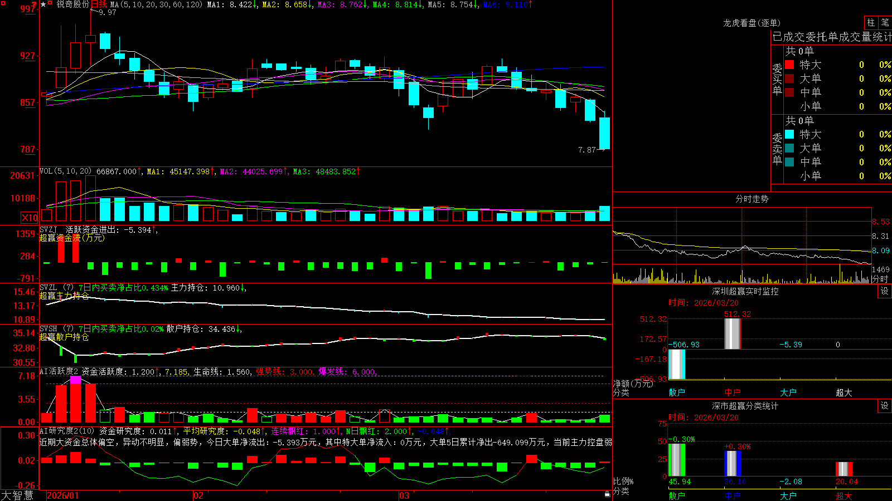Click the star icon beside 锐奇股份
Viewport: 892px width, 501px height.
[x=43, y=4]
